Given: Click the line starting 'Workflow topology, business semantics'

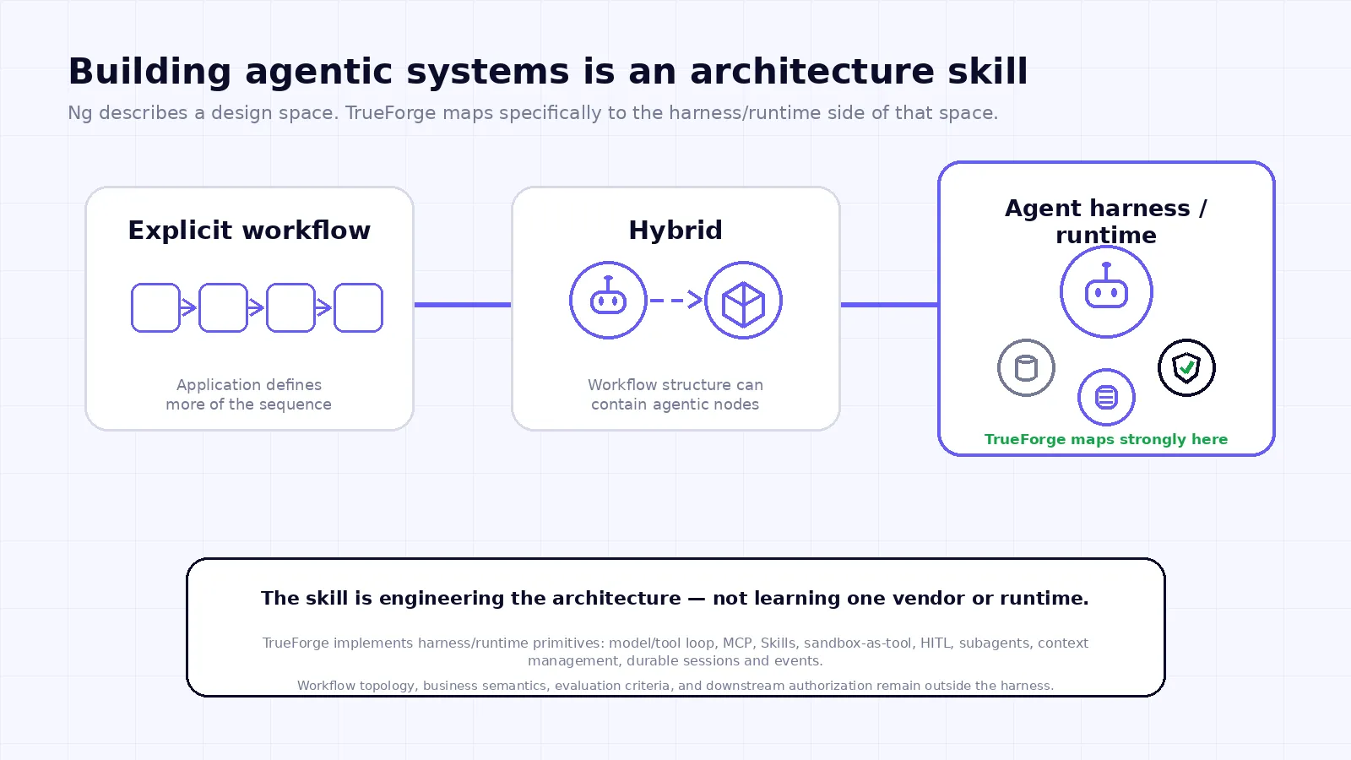Looking at the screenshot, I should (x=675, y=686).
